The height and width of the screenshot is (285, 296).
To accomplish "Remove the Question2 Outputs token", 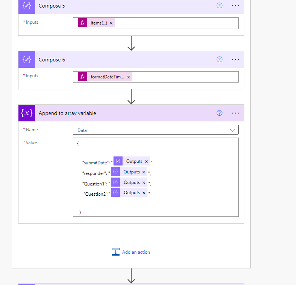I will [x=144, y=193].
